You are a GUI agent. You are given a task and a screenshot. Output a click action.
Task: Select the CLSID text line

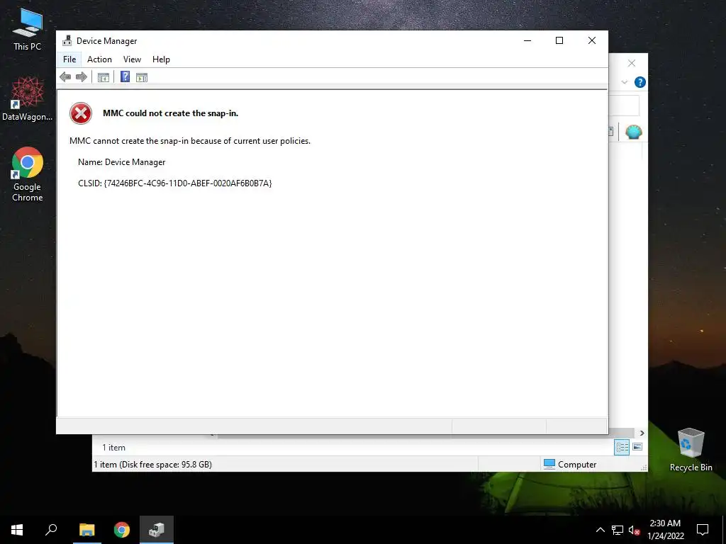[x=175, y=183]
